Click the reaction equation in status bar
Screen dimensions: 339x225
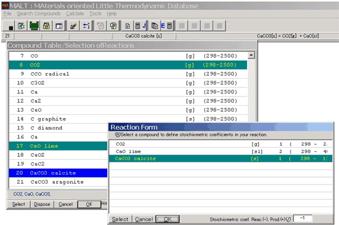click(288, 36)
